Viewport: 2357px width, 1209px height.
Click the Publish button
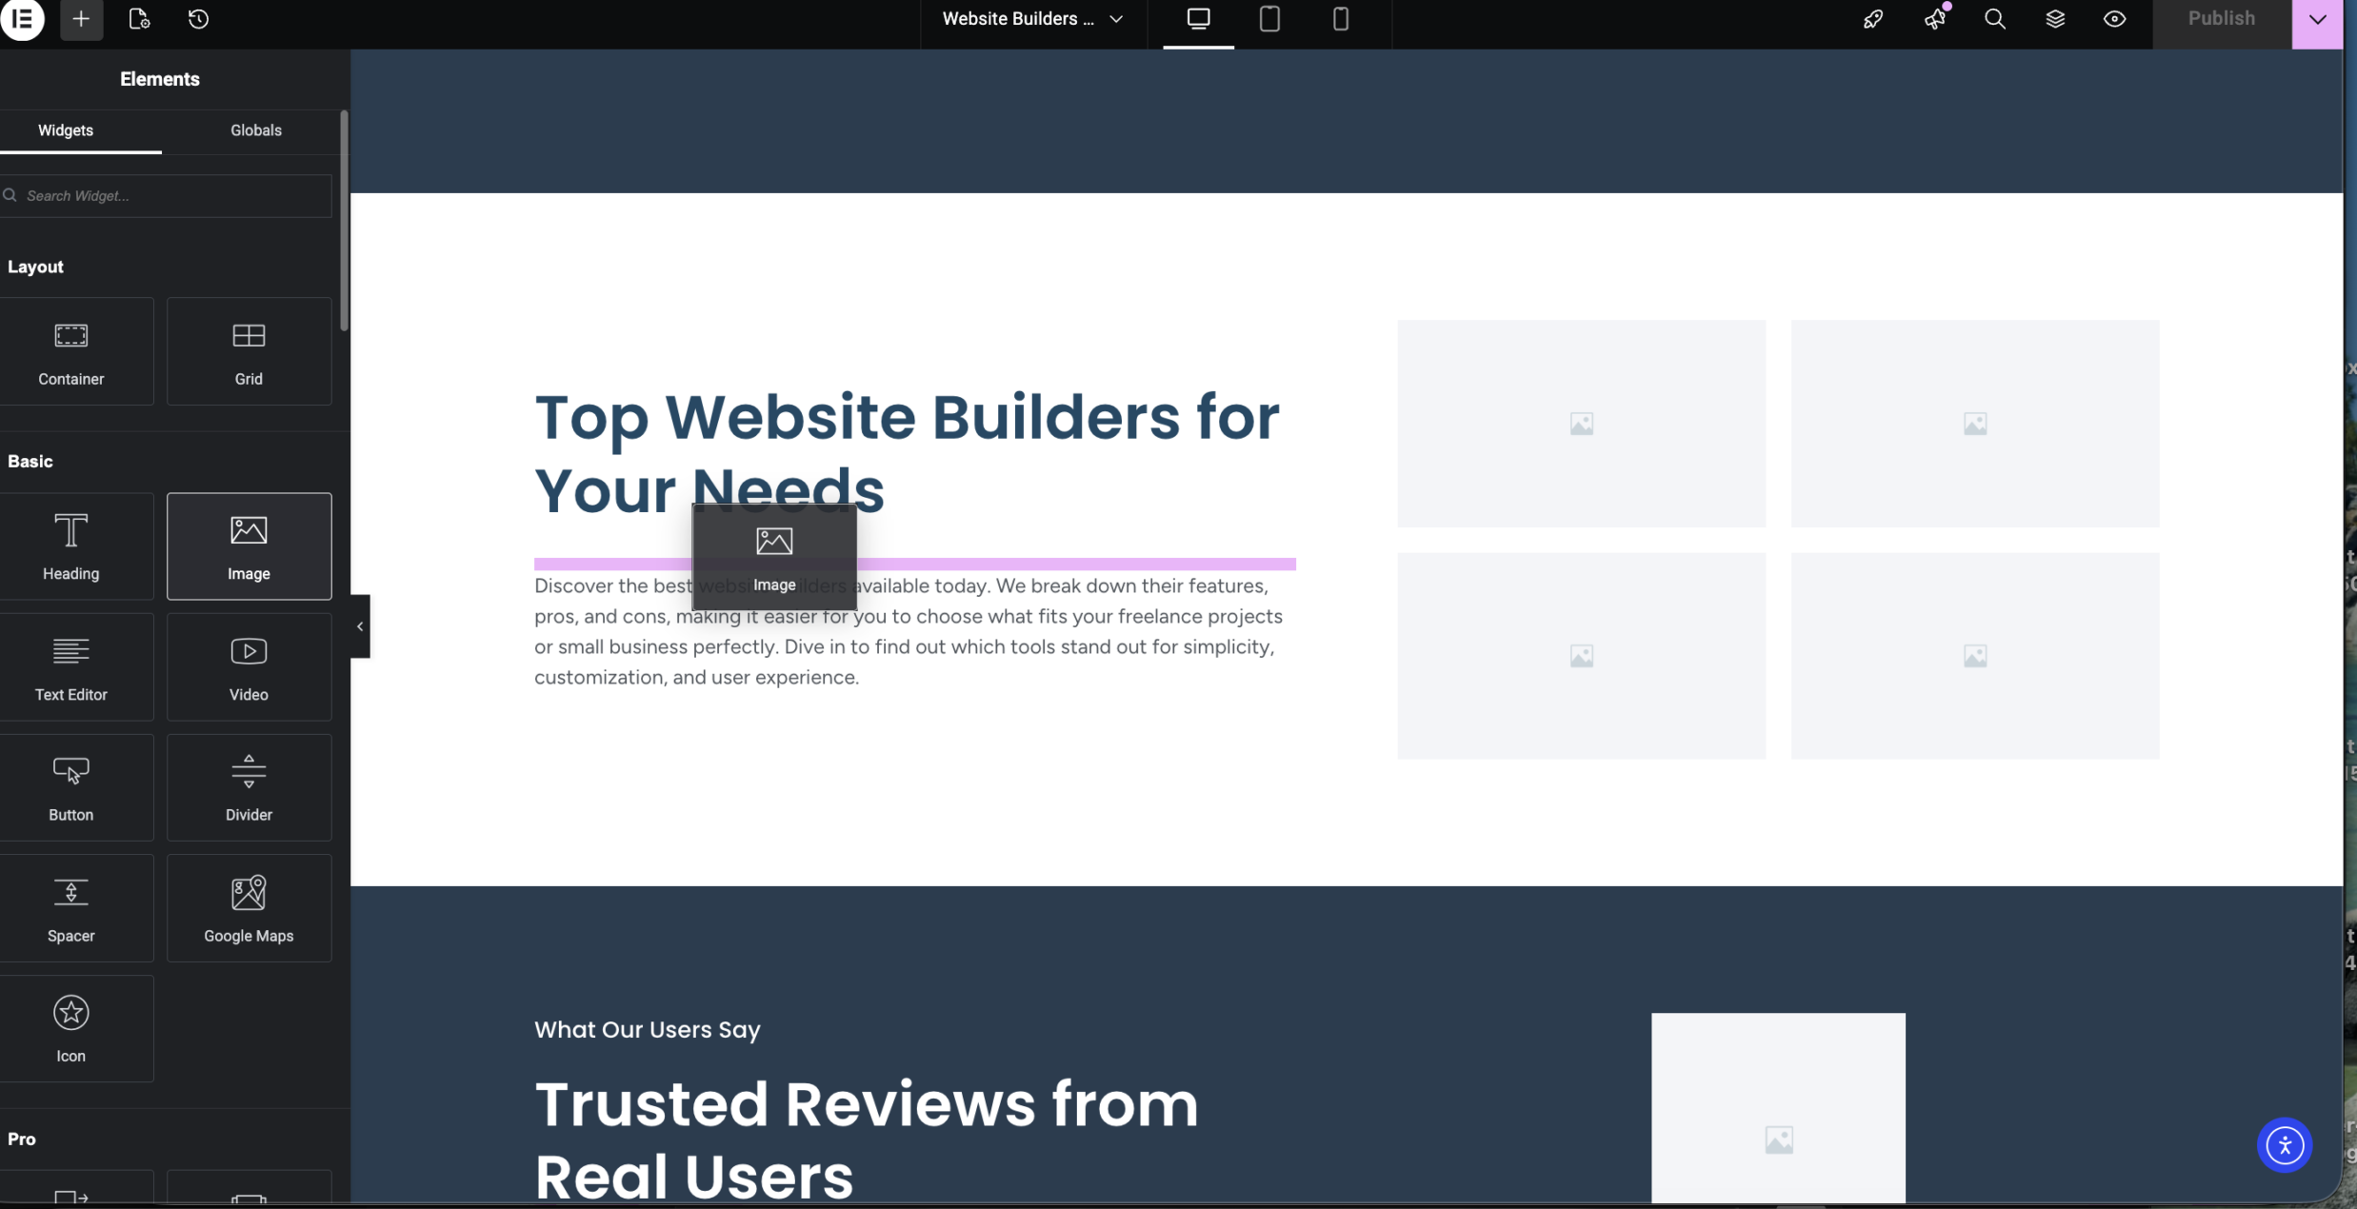pyautogui.click(x=2220, y=19)
